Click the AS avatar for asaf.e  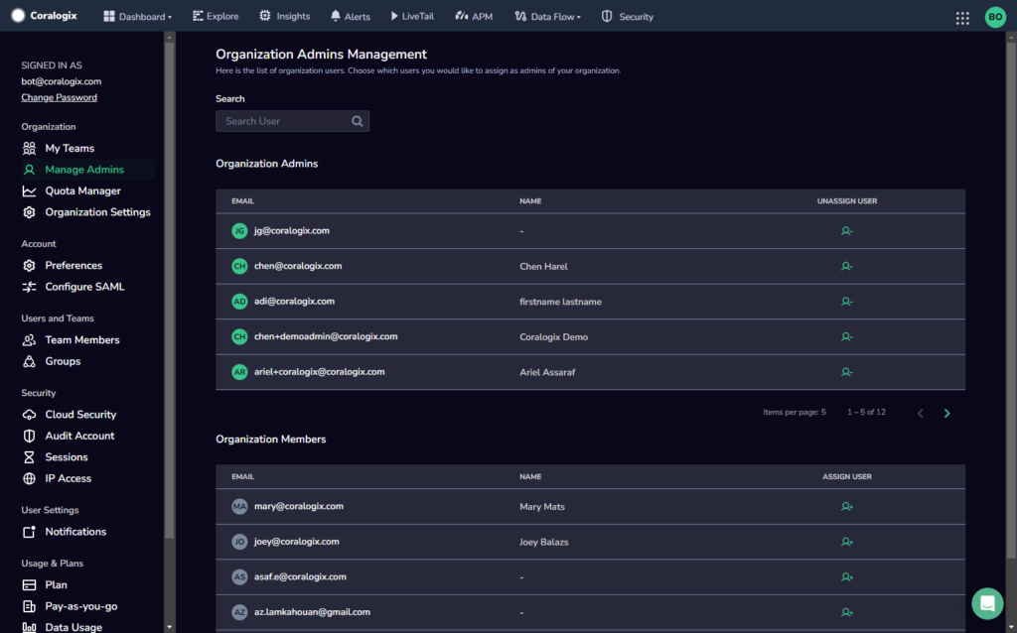coord(239,576)
